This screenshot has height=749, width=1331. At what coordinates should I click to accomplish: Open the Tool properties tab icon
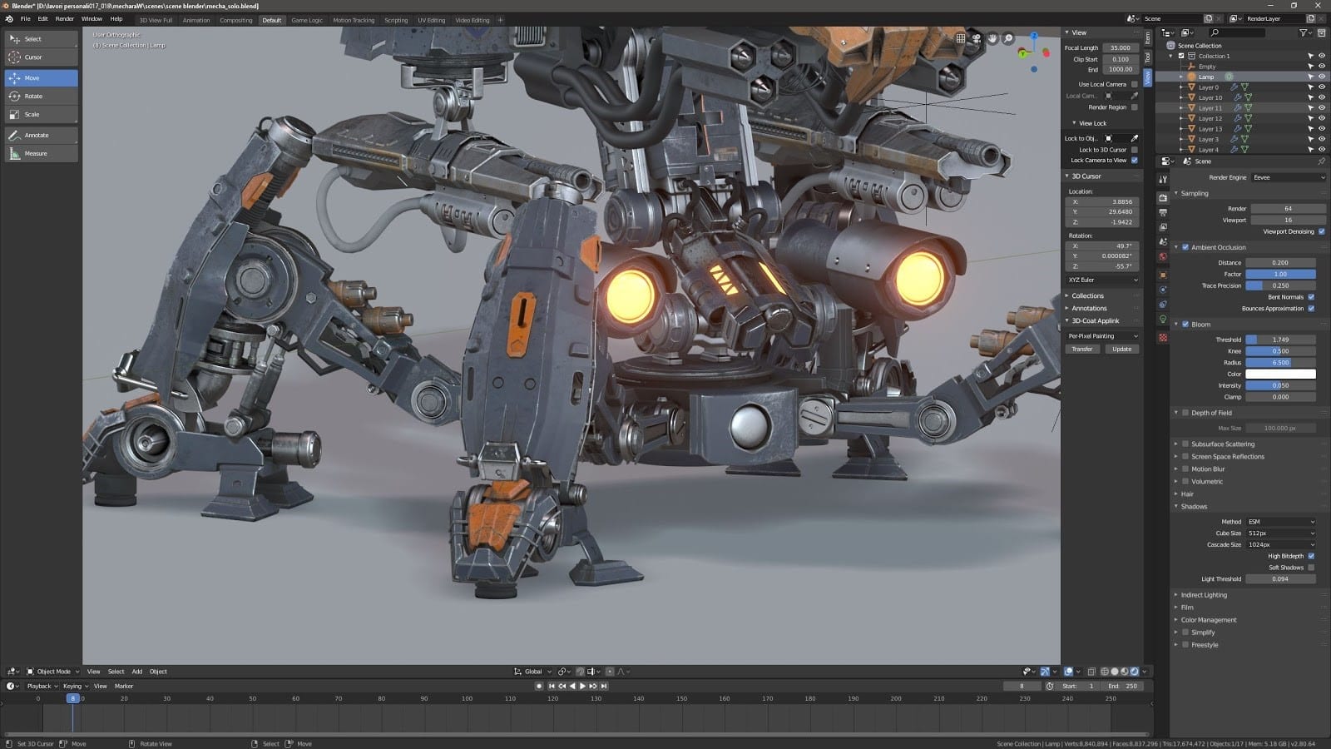(1163, 179)
